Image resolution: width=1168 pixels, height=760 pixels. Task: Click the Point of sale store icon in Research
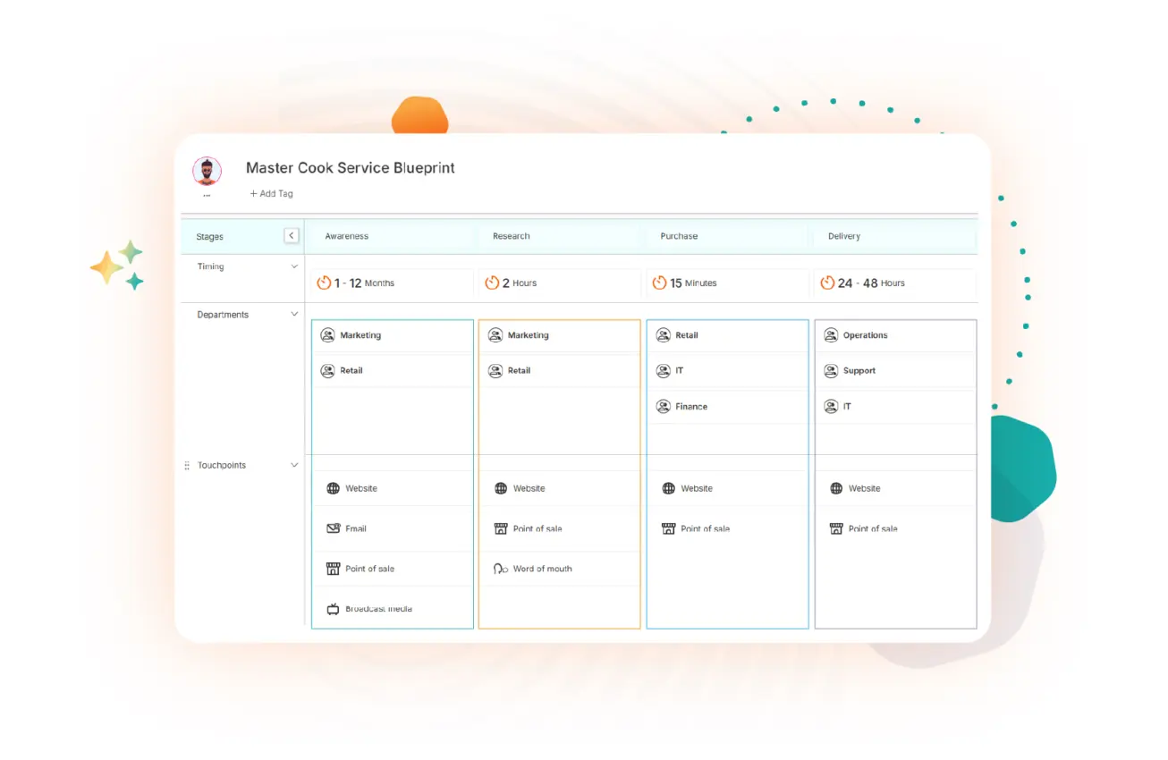501,528
